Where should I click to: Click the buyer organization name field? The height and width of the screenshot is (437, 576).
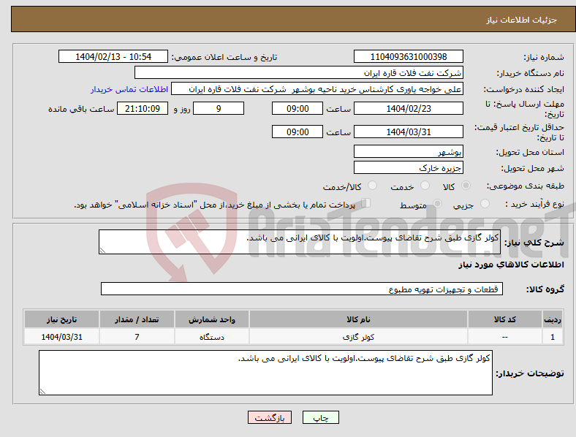(x=299, y=72)
